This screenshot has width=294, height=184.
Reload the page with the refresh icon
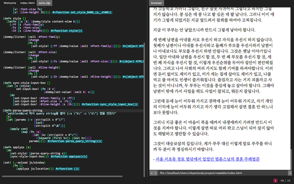click(289, 173)
